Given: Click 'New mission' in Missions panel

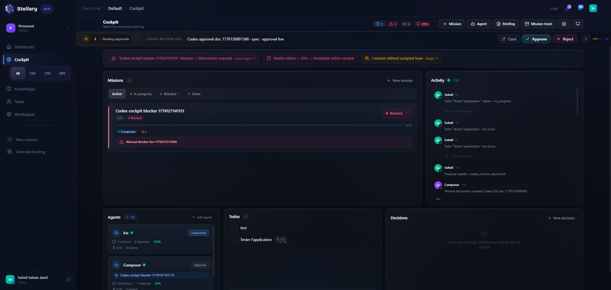Looking at the screenshot, I should (400, 81).
